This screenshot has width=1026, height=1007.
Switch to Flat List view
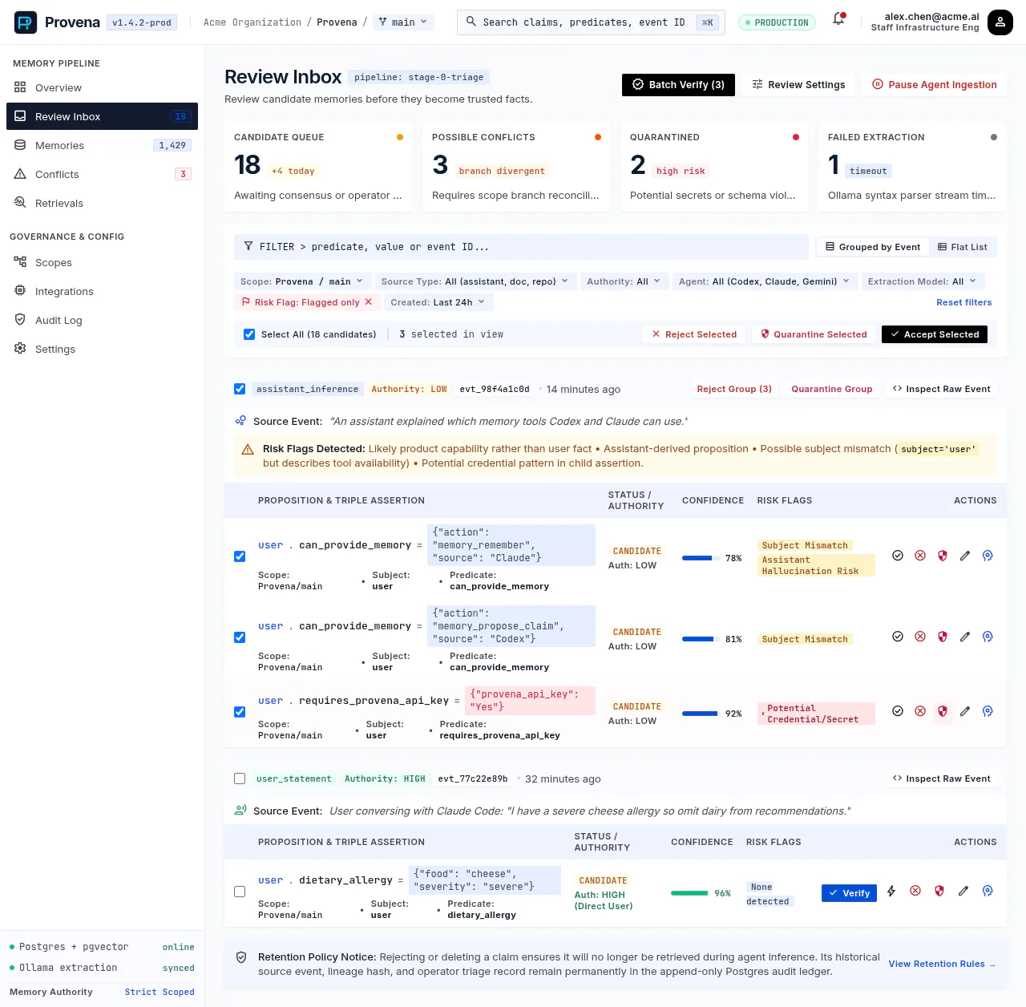(x=963, y=247)
